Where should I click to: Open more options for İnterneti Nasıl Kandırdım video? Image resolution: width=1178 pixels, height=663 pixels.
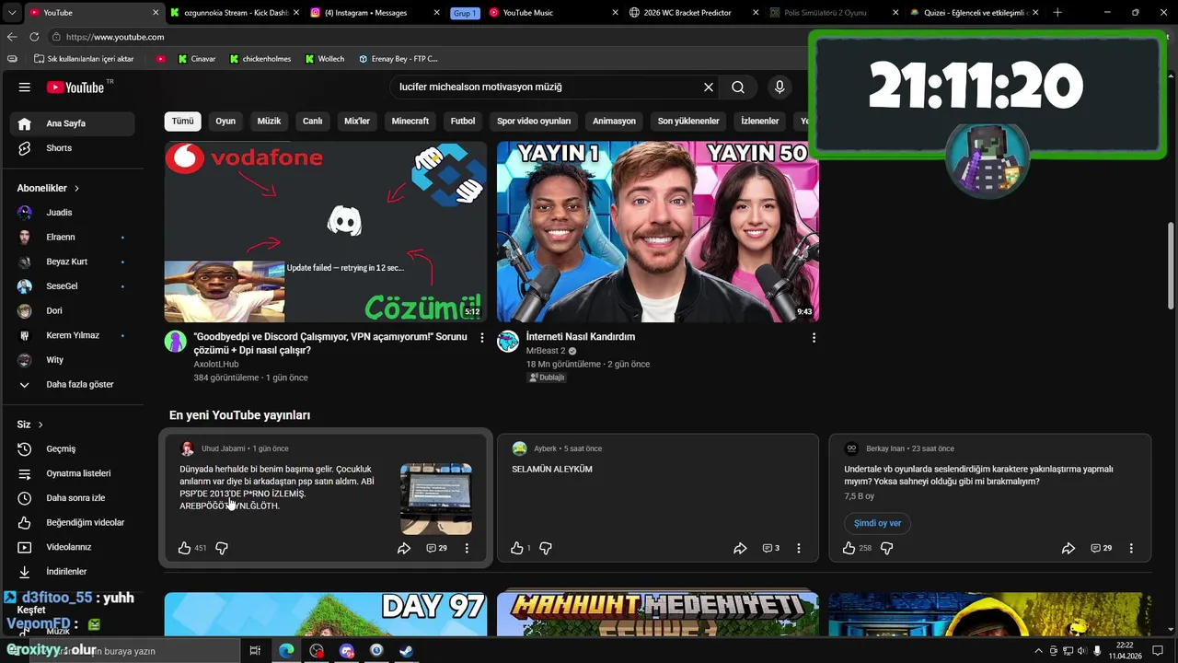814,338
